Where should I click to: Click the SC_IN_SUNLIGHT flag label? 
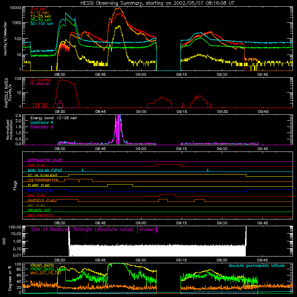pos(43,175)
